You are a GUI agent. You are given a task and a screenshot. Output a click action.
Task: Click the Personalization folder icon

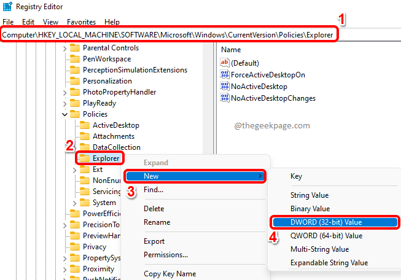75,81
